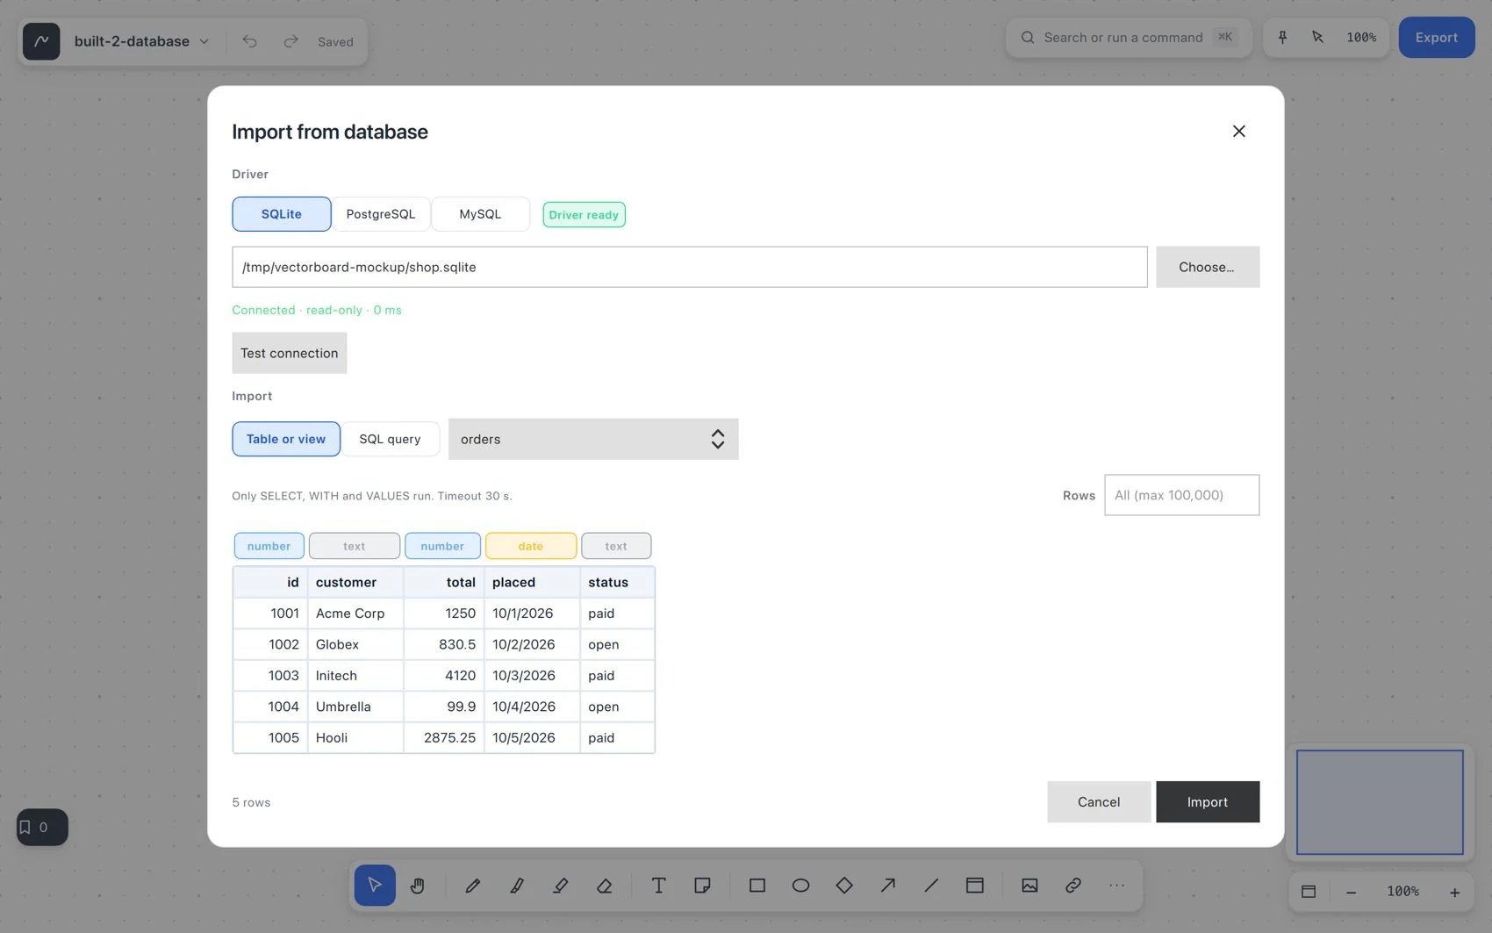This screenshot has width=1492, height=933.
Task: Open the orders table dropdown
Action: (593, 439)
